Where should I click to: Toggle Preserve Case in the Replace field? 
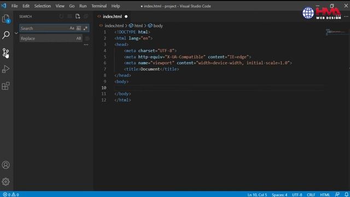pyautogui.click(x=79, y=38)
